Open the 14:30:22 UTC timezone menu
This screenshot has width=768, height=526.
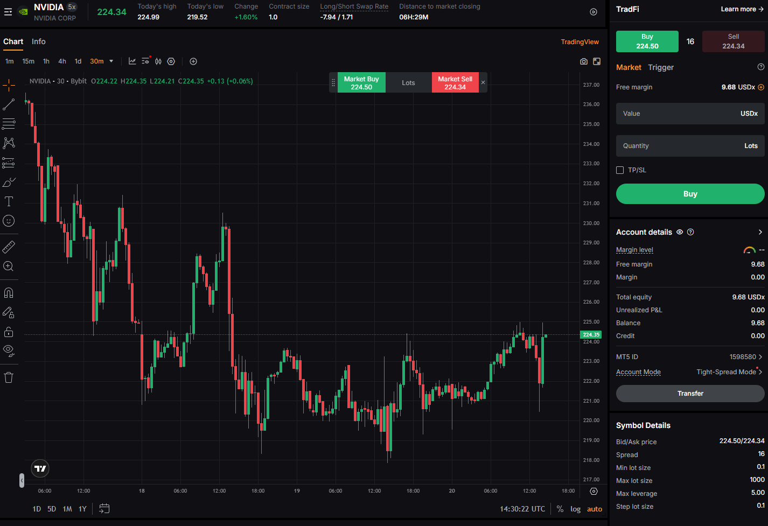point(522,509)
